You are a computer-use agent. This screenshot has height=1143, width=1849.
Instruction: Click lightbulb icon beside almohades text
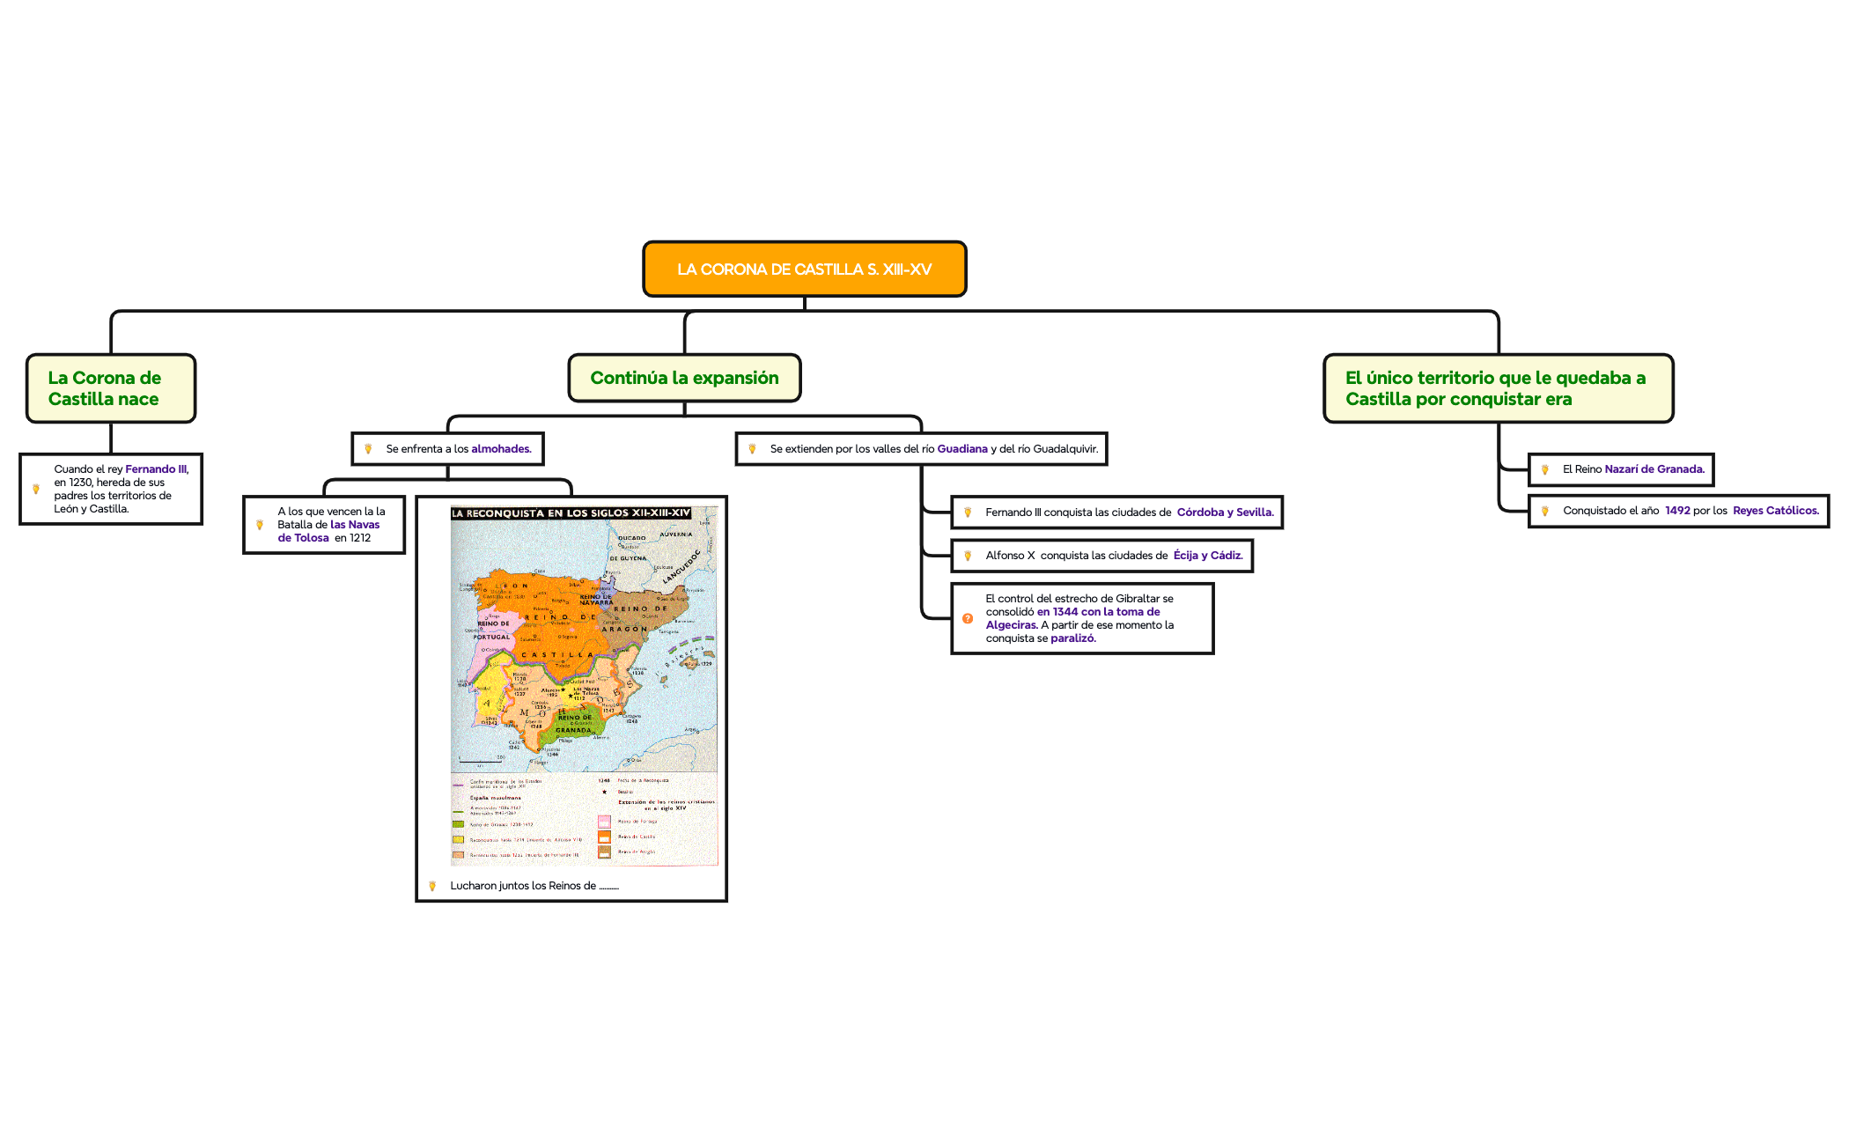tap(368, 449)
